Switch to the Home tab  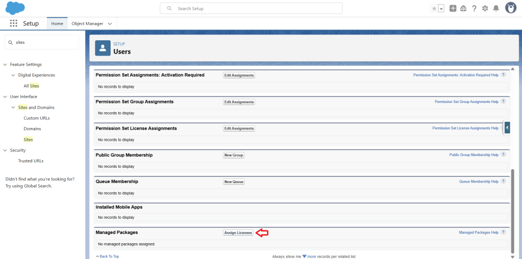coord(57,23)
